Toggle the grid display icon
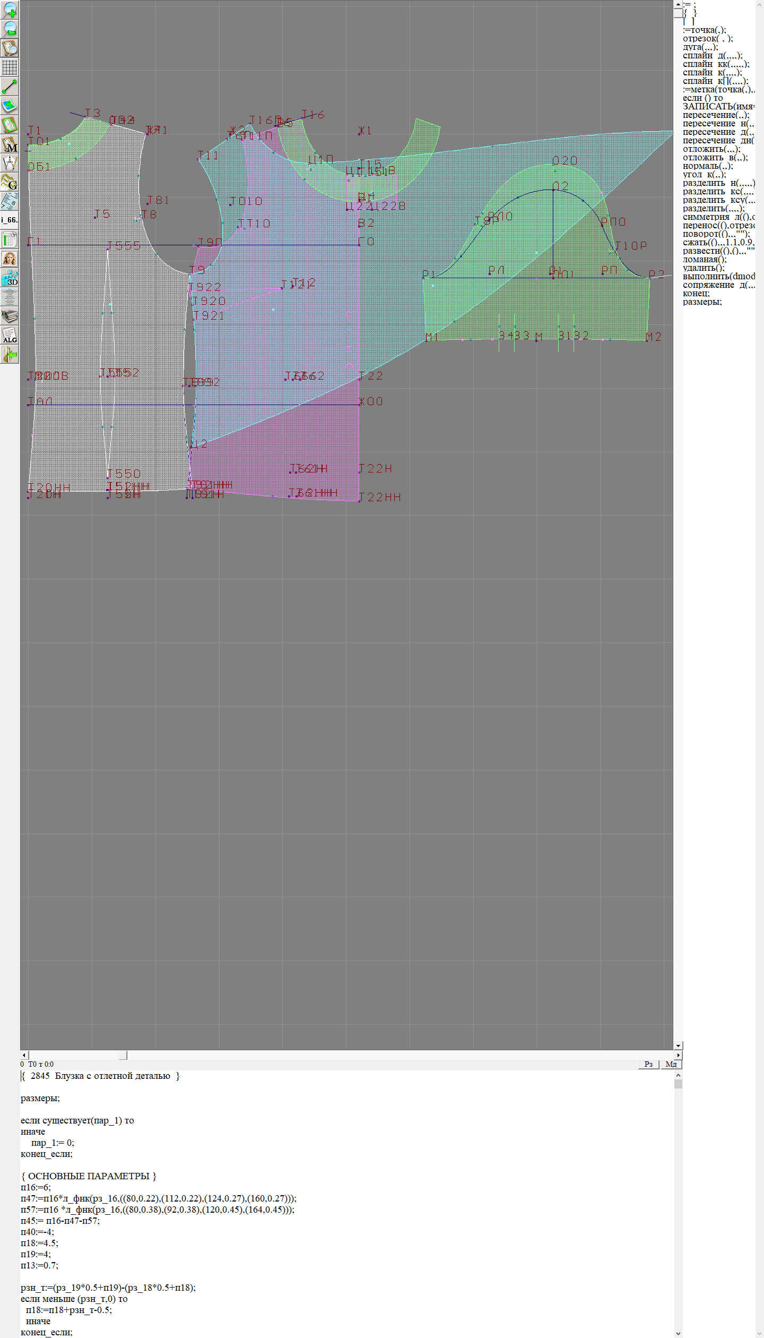The height and width of the screenshot is (1338, 764). 10,67
